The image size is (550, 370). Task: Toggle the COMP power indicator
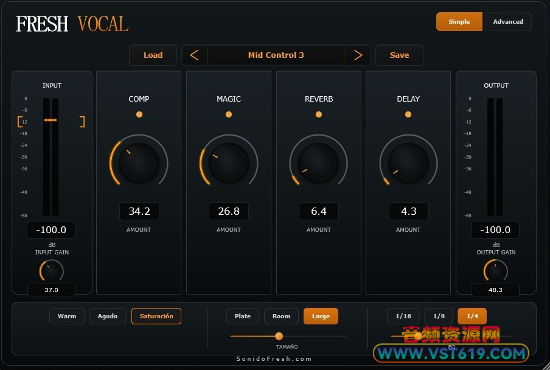[139, 114]
